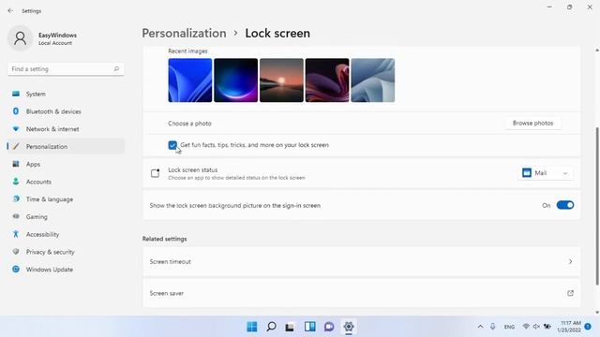Open Gaming settings category
The height and width of the screenshot is (337, 600).
pos(66,216)
